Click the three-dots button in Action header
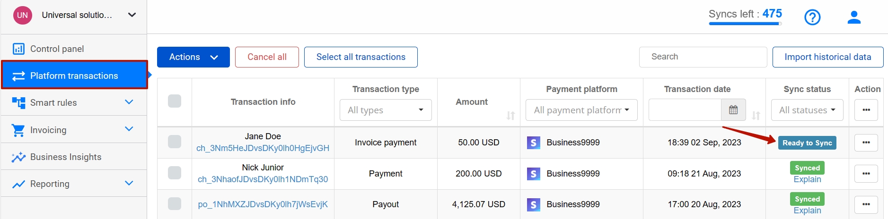Viewport: 888px width, 219px height. click(x=866, y=110)
